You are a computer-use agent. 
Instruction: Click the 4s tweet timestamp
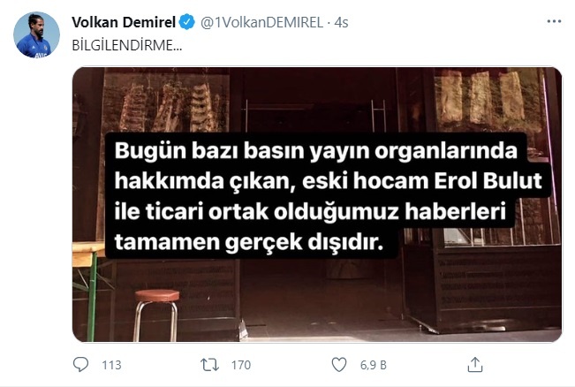(x=342, y=22)
